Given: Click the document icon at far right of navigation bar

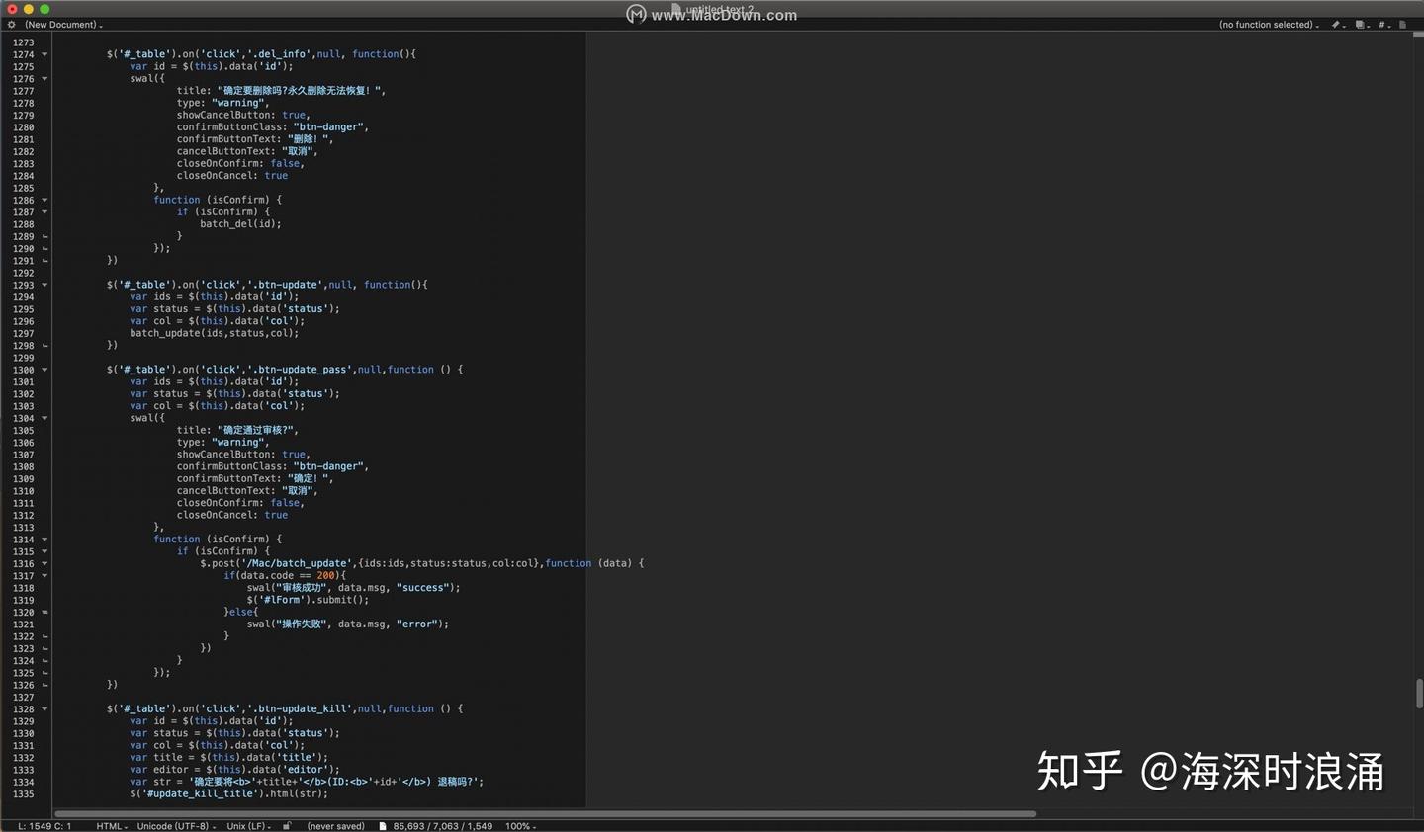Looking at the screenshot, I should [1402, 25].
